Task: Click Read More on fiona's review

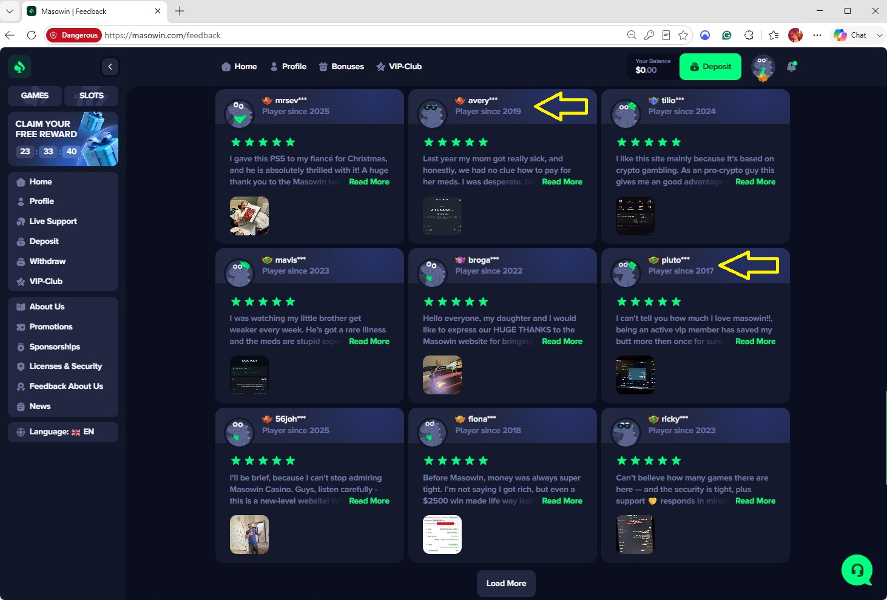Action: 562,501
